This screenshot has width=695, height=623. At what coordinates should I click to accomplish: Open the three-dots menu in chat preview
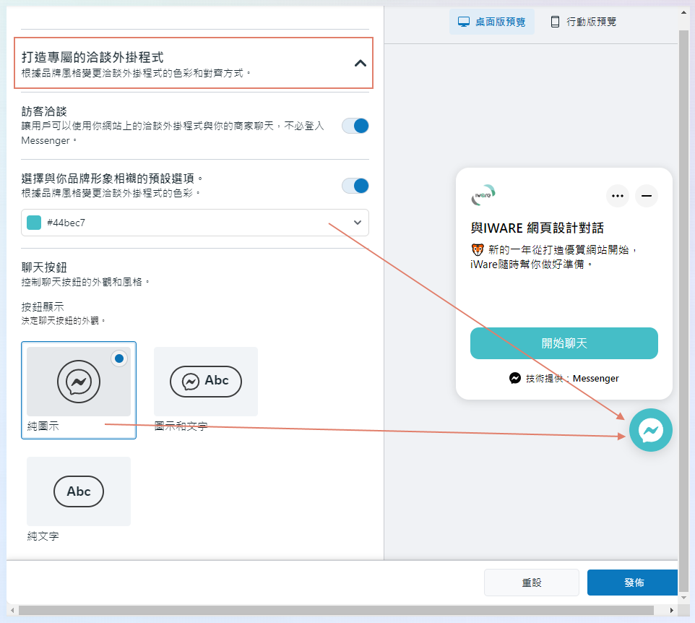[618, 196]
